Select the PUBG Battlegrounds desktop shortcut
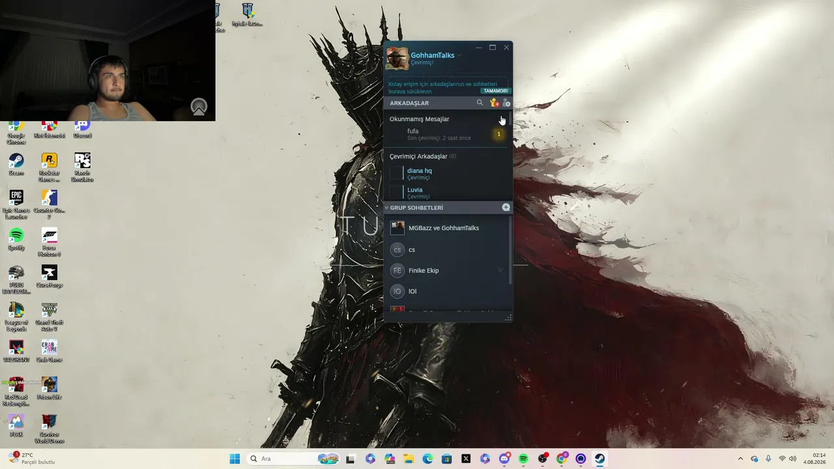Image resolution: width=834 pixels, height=469 pixels. tap(16, 279)
